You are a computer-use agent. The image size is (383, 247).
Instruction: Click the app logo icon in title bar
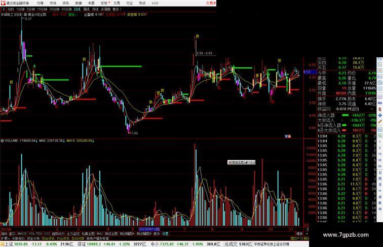coord(3,3)
